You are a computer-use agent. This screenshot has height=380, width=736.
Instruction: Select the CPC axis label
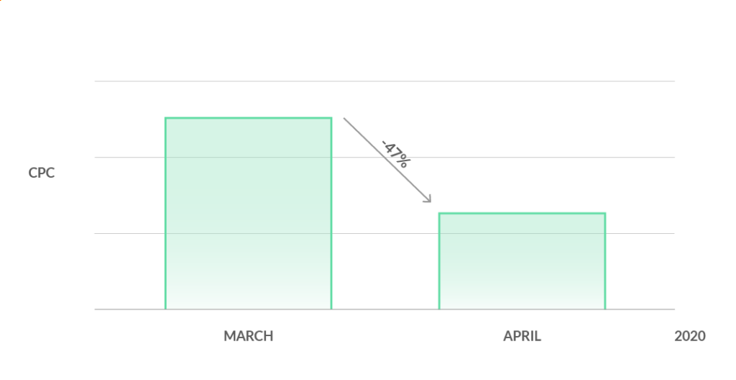coord(42,173)
